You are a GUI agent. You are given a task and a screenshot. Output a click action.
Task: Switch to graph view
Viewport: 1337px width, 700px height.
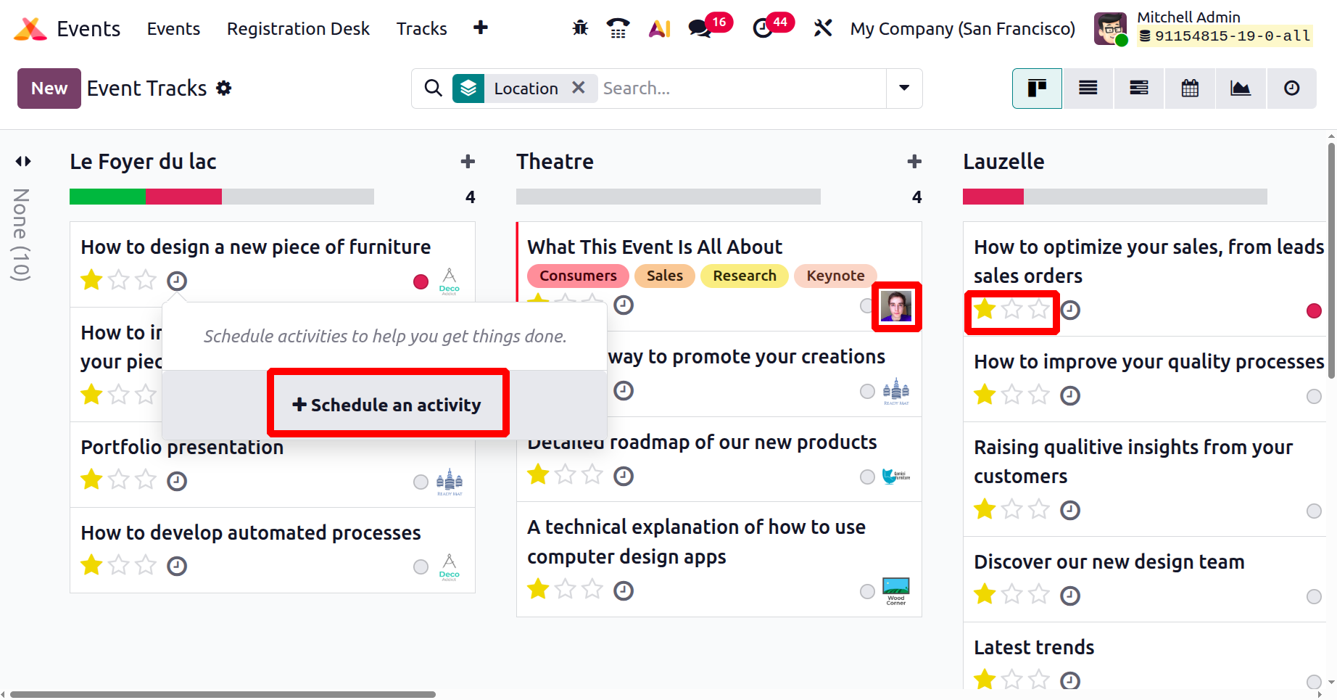(x=1241, y=88)
